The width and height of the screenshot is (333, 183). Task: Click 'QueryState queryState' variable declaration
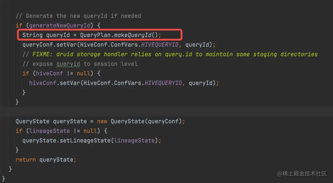51,121
